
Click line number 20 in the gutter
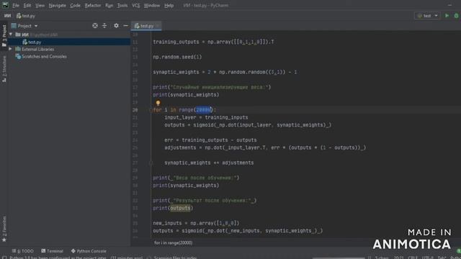(135, 110)
